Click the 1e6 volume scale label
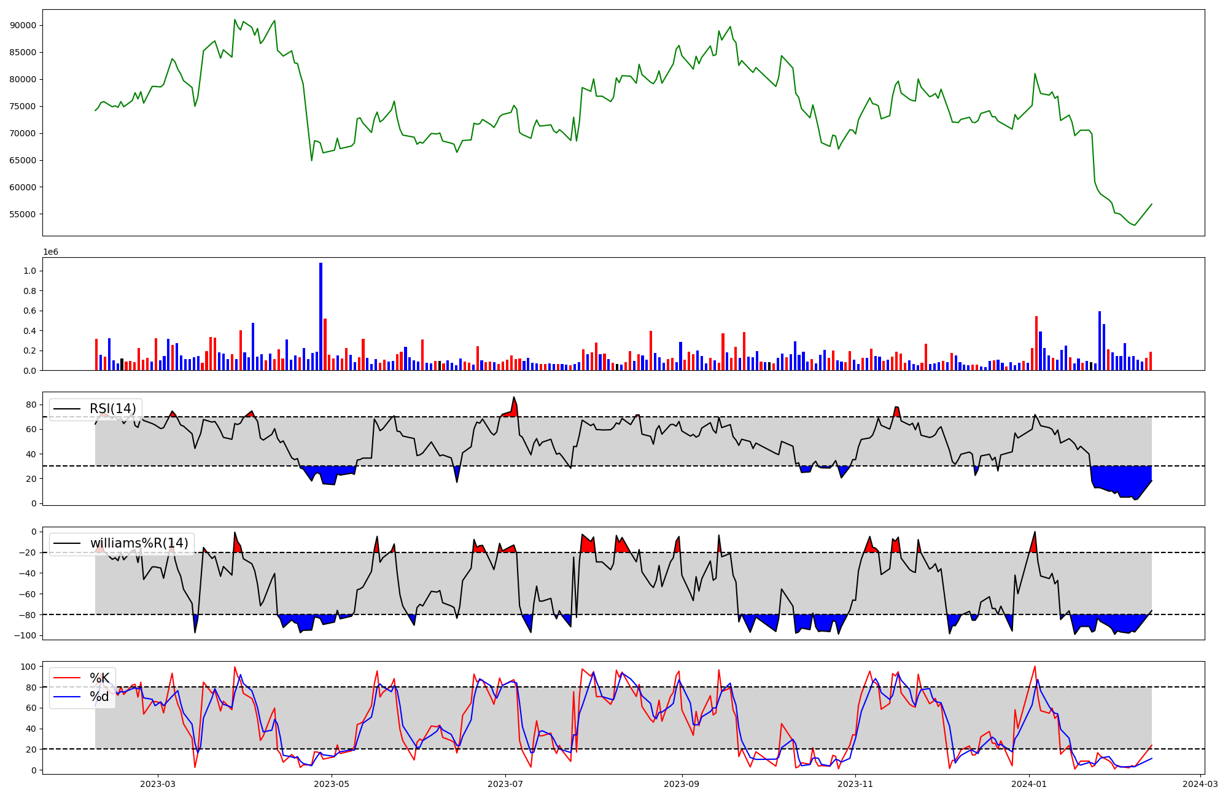1228x798 pixels. click(x=50, y=252)
